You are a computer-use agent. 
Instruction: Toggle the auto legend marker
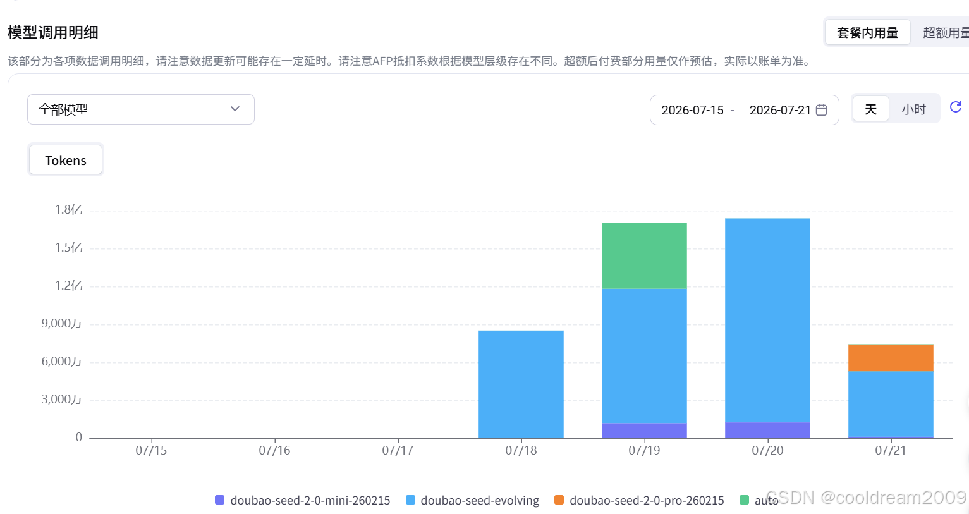pyautogui.click(x=744, y=500)
